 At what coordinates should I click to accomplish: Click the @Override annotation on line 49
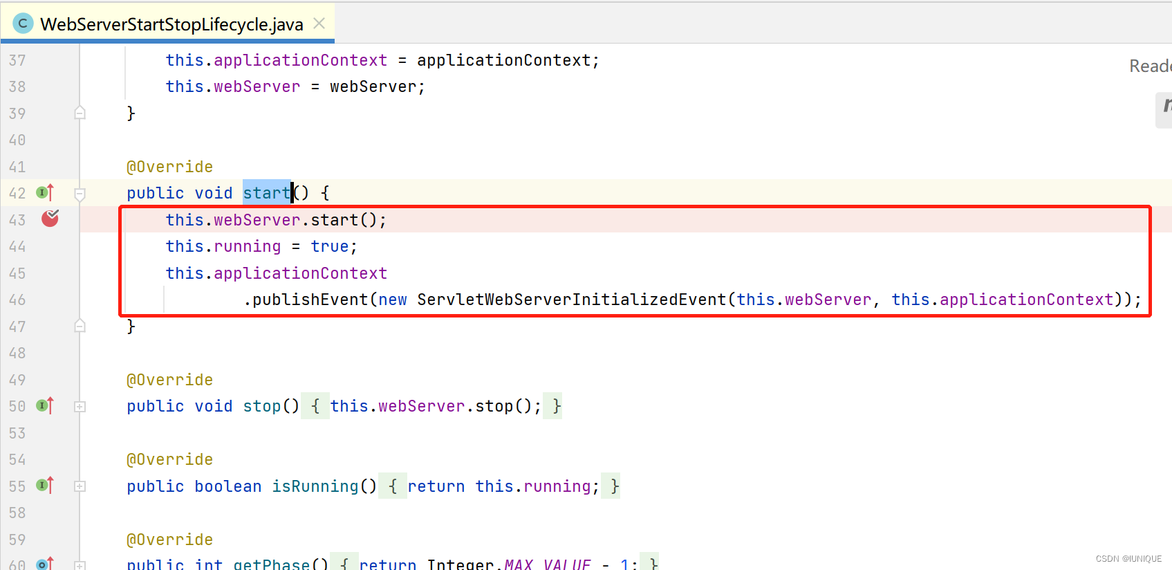[x=169, y=380]
